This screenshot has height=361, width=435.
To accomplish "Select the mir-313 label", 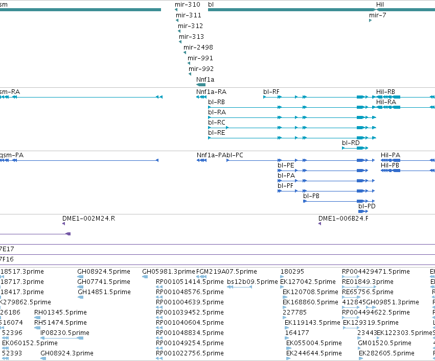I will [191, 37].
